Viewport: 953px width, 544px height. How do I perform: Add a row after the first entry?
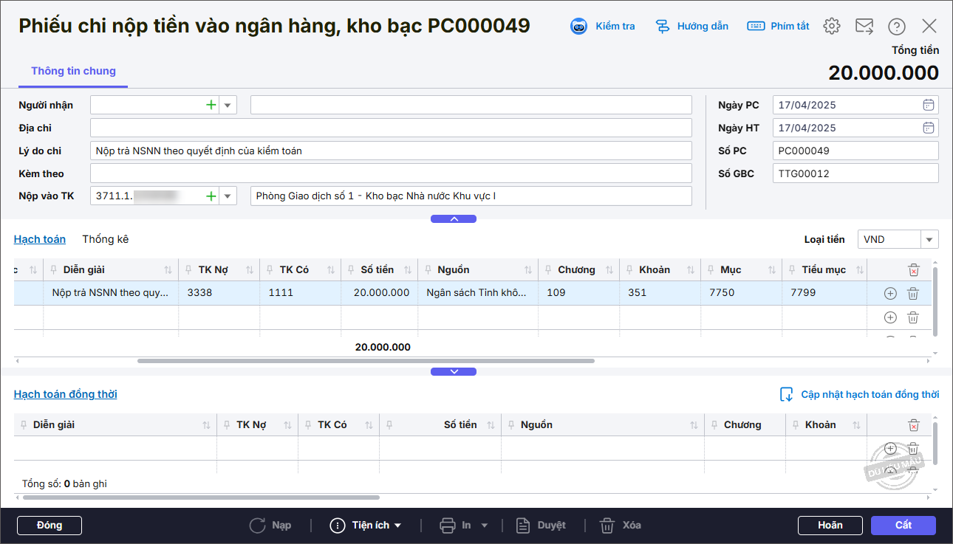pyautogui.click(x=890, y=293)
